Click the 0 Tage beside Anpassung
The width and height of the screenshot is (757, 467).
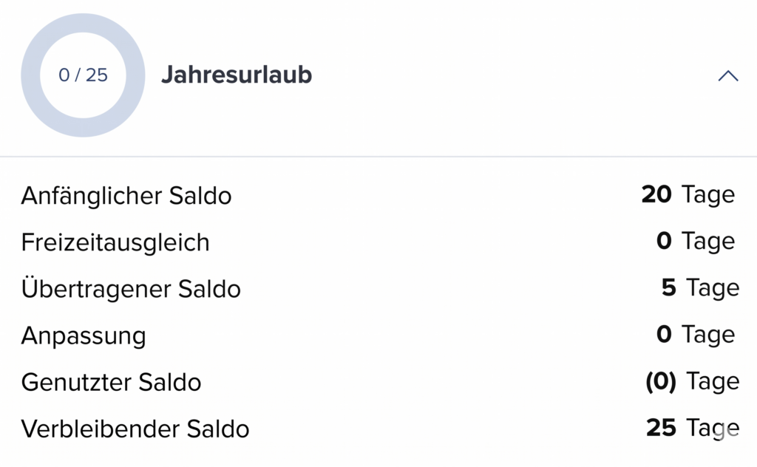695,334
